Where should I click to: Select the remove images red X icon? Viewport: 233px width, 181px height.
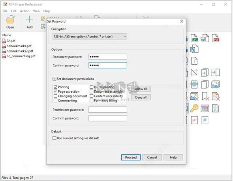(194, 96)
